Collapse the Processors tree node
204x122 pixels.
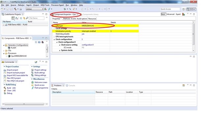point(4,53)
